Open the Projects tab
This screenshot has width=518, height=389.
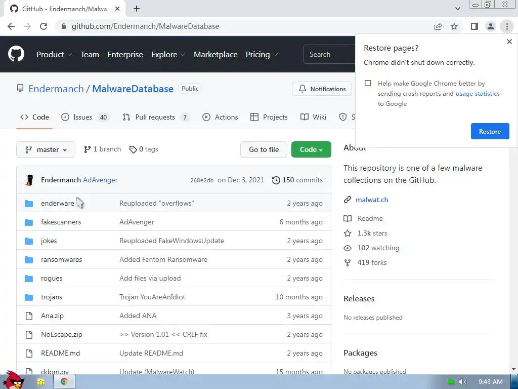[269, 117]
